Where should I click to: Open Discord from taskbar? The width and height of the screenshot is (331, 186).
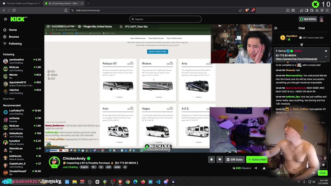[x=166, y=182]
